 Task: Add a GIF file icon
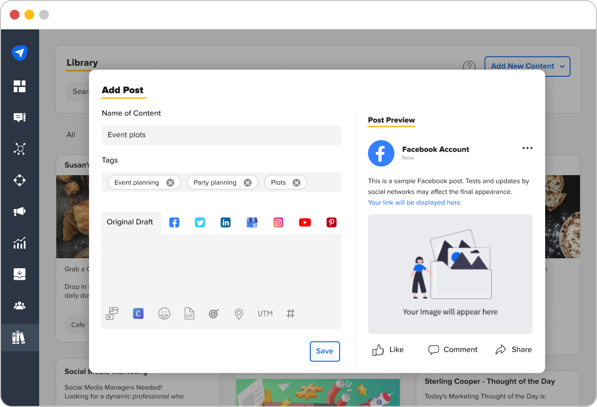pyautogui.click(x=189, y=314)
